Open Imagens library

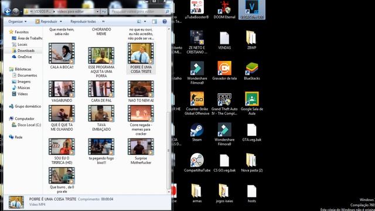[21, 81]
